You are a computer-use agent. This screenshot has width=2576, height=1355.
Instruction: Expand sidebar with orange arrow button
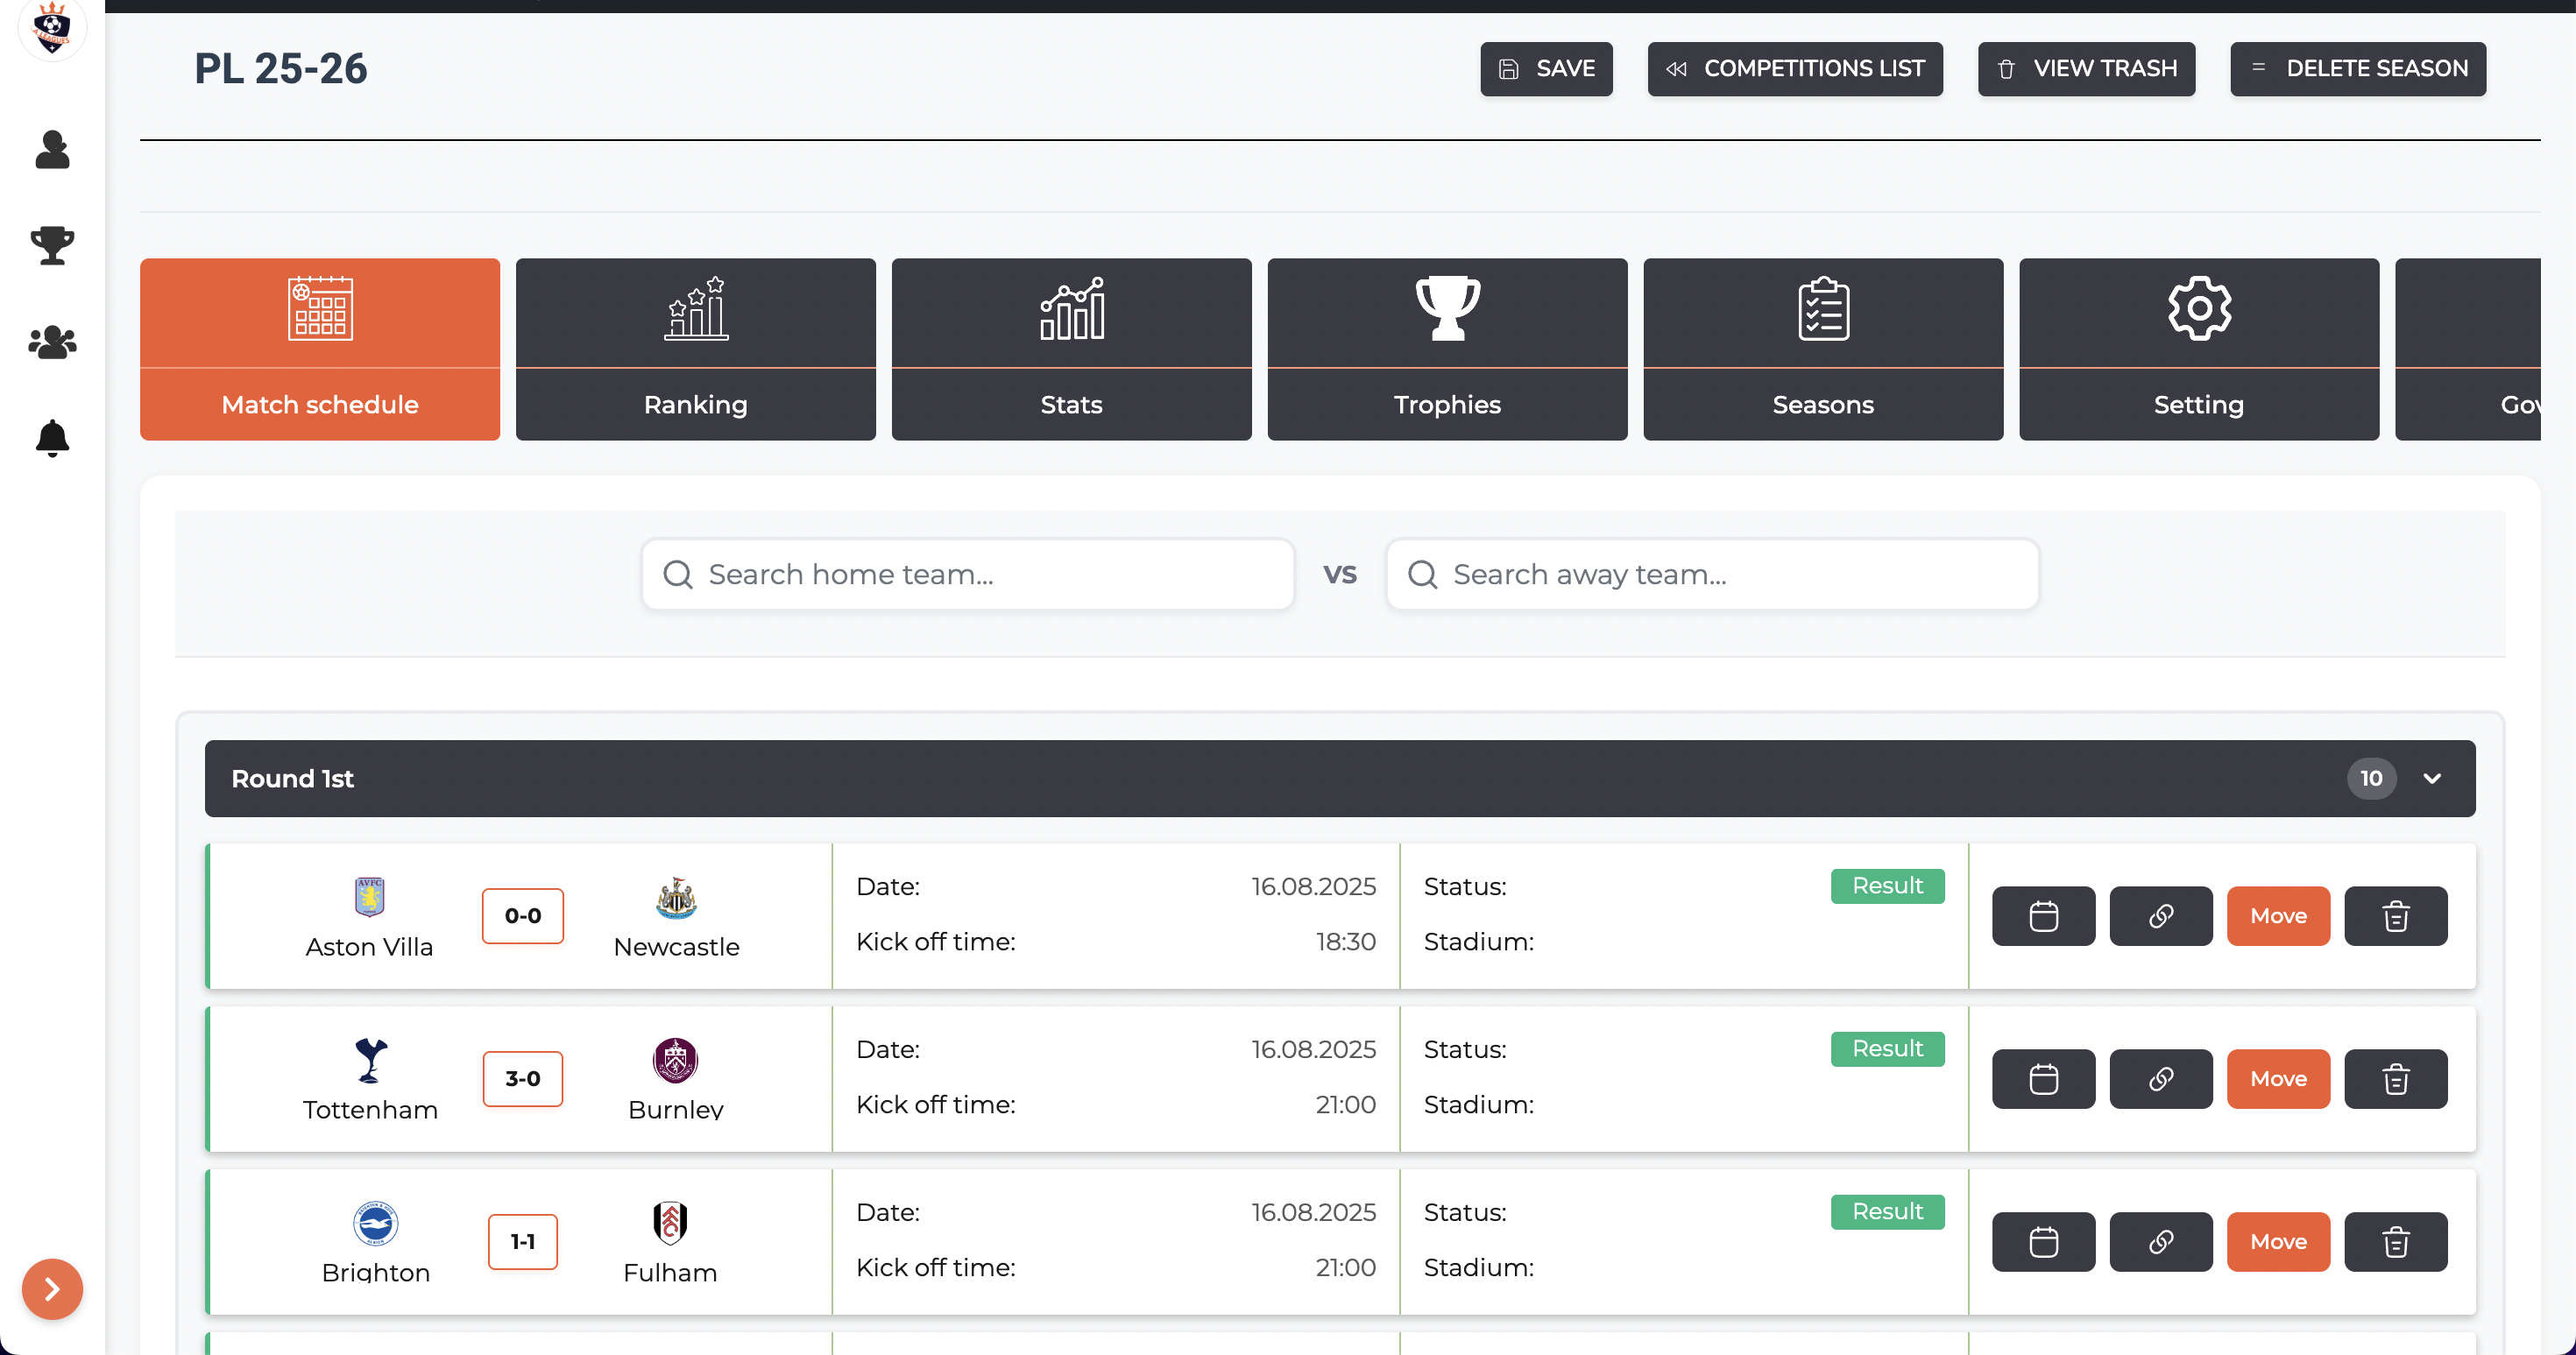(52, 1289)
